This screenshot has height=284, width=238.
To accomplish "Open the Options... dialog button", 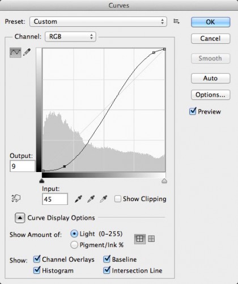I will point(210,95).
